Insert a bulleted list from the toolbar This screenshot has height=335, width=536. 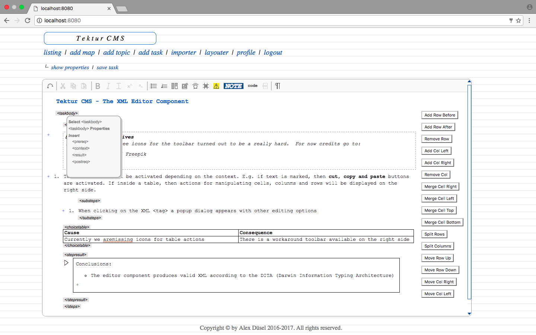point(153,86)
